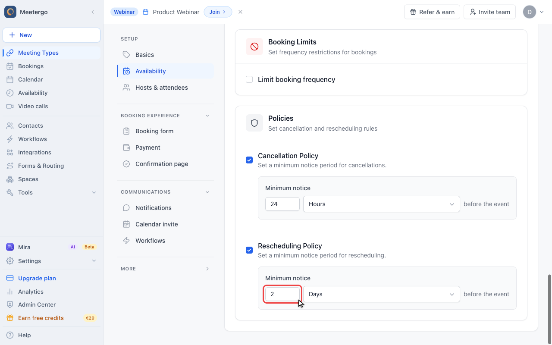Click the Help question mark icon
The image size is (552, 345).
pos(10,335)
